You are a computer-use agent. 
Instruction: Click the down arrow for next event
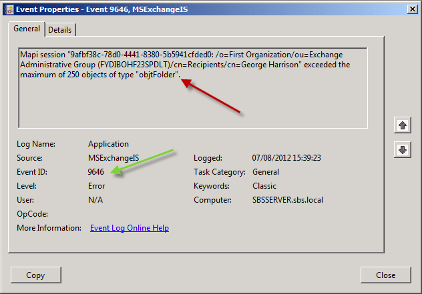click(402, 150)
